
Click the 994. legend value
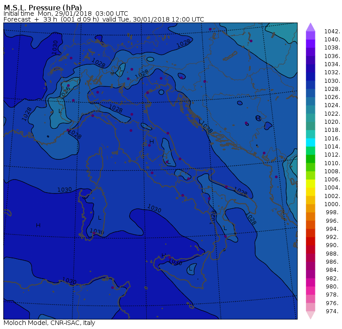click(333, 229)
